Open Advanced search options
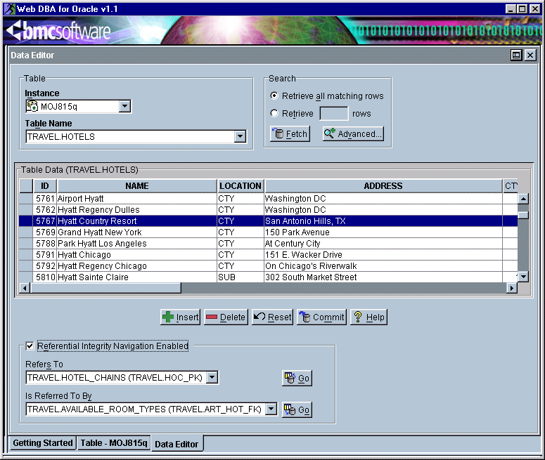 (353, 133)
